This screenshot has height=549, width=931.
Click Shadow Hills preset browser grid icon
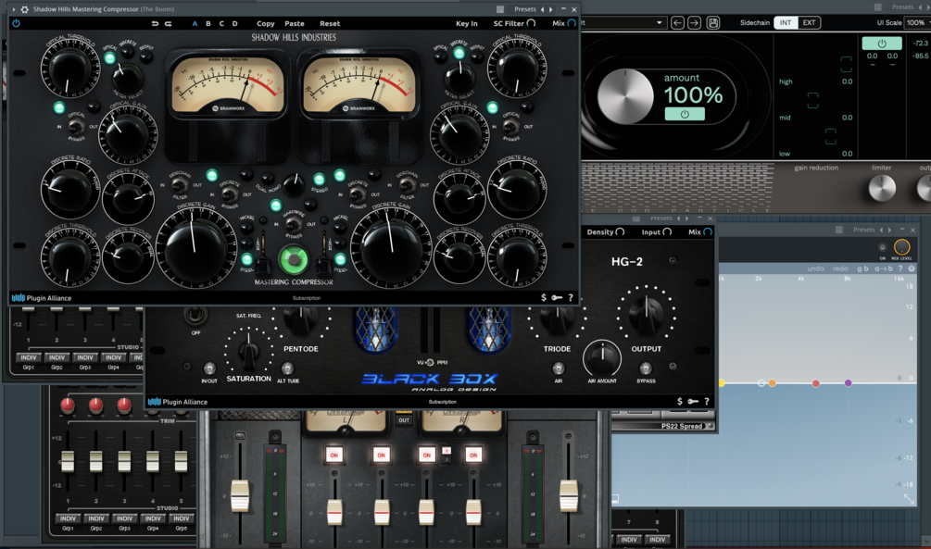500,9
